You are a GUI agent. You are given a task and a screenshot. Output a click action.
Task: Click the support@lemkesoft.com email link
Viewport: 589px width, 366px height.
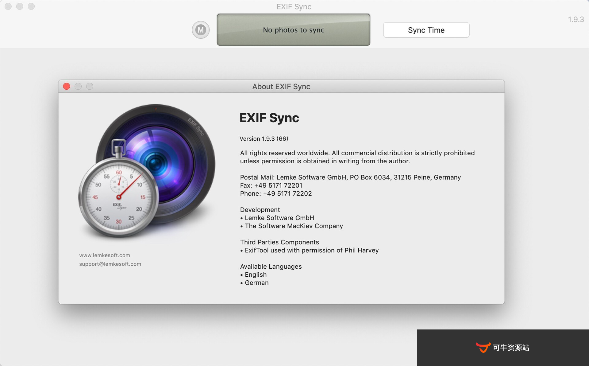click(x=110, y=264)
